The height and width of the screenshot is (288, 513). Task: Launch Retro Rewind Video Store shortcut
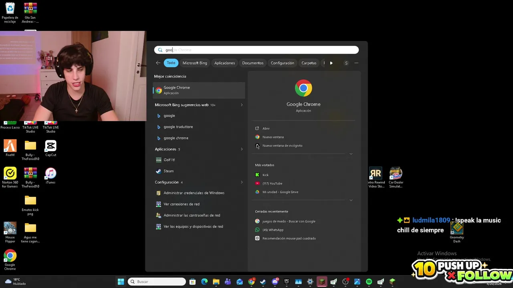pos(376,177)
